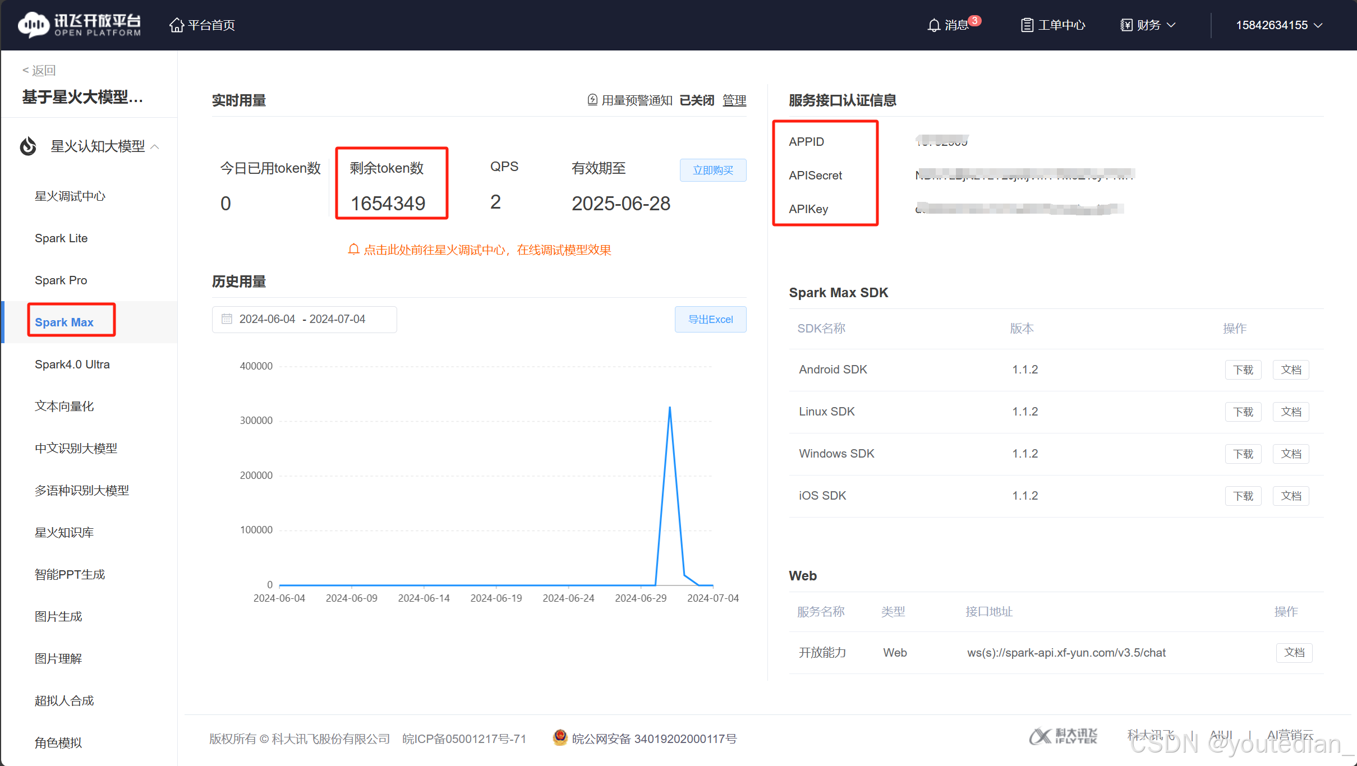Click the alarm icon beside 用量预警通知
This screenshot has height=766, width=1357.
click(592, 100)
